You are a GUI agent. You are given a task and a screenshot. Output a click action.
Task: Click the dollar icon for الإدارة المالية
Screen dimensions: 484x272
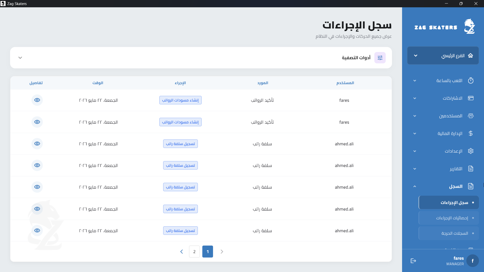click(x=471, y=133)
